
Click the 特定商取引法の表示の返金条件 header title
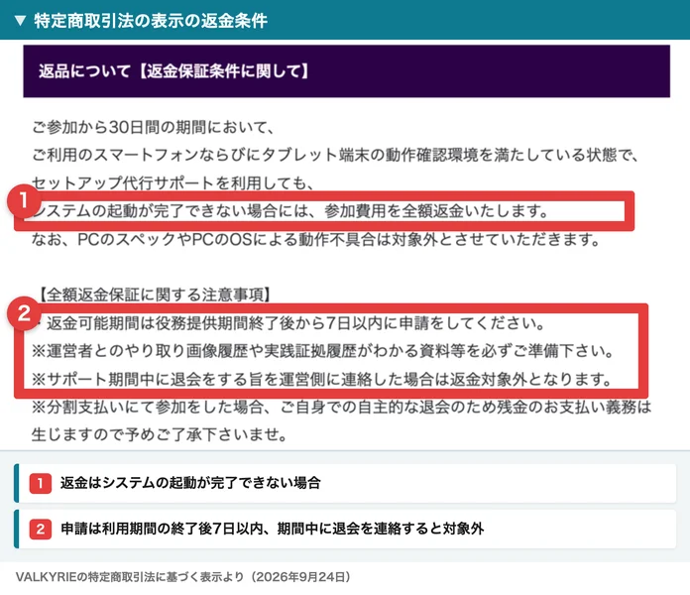click(x=151, y=21)
